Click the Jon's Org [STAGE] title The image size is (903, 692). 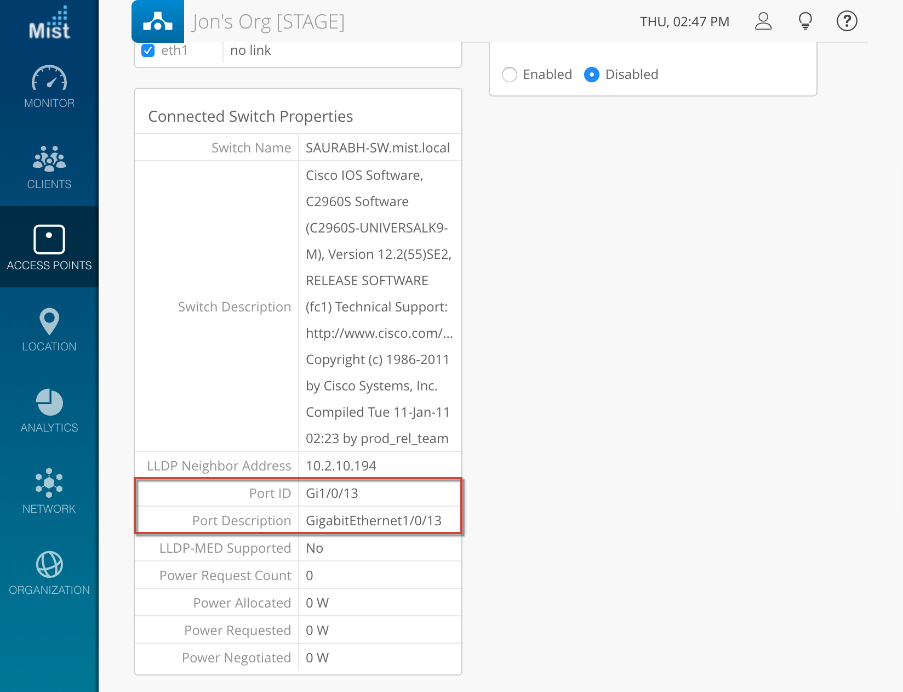point(268,22)
